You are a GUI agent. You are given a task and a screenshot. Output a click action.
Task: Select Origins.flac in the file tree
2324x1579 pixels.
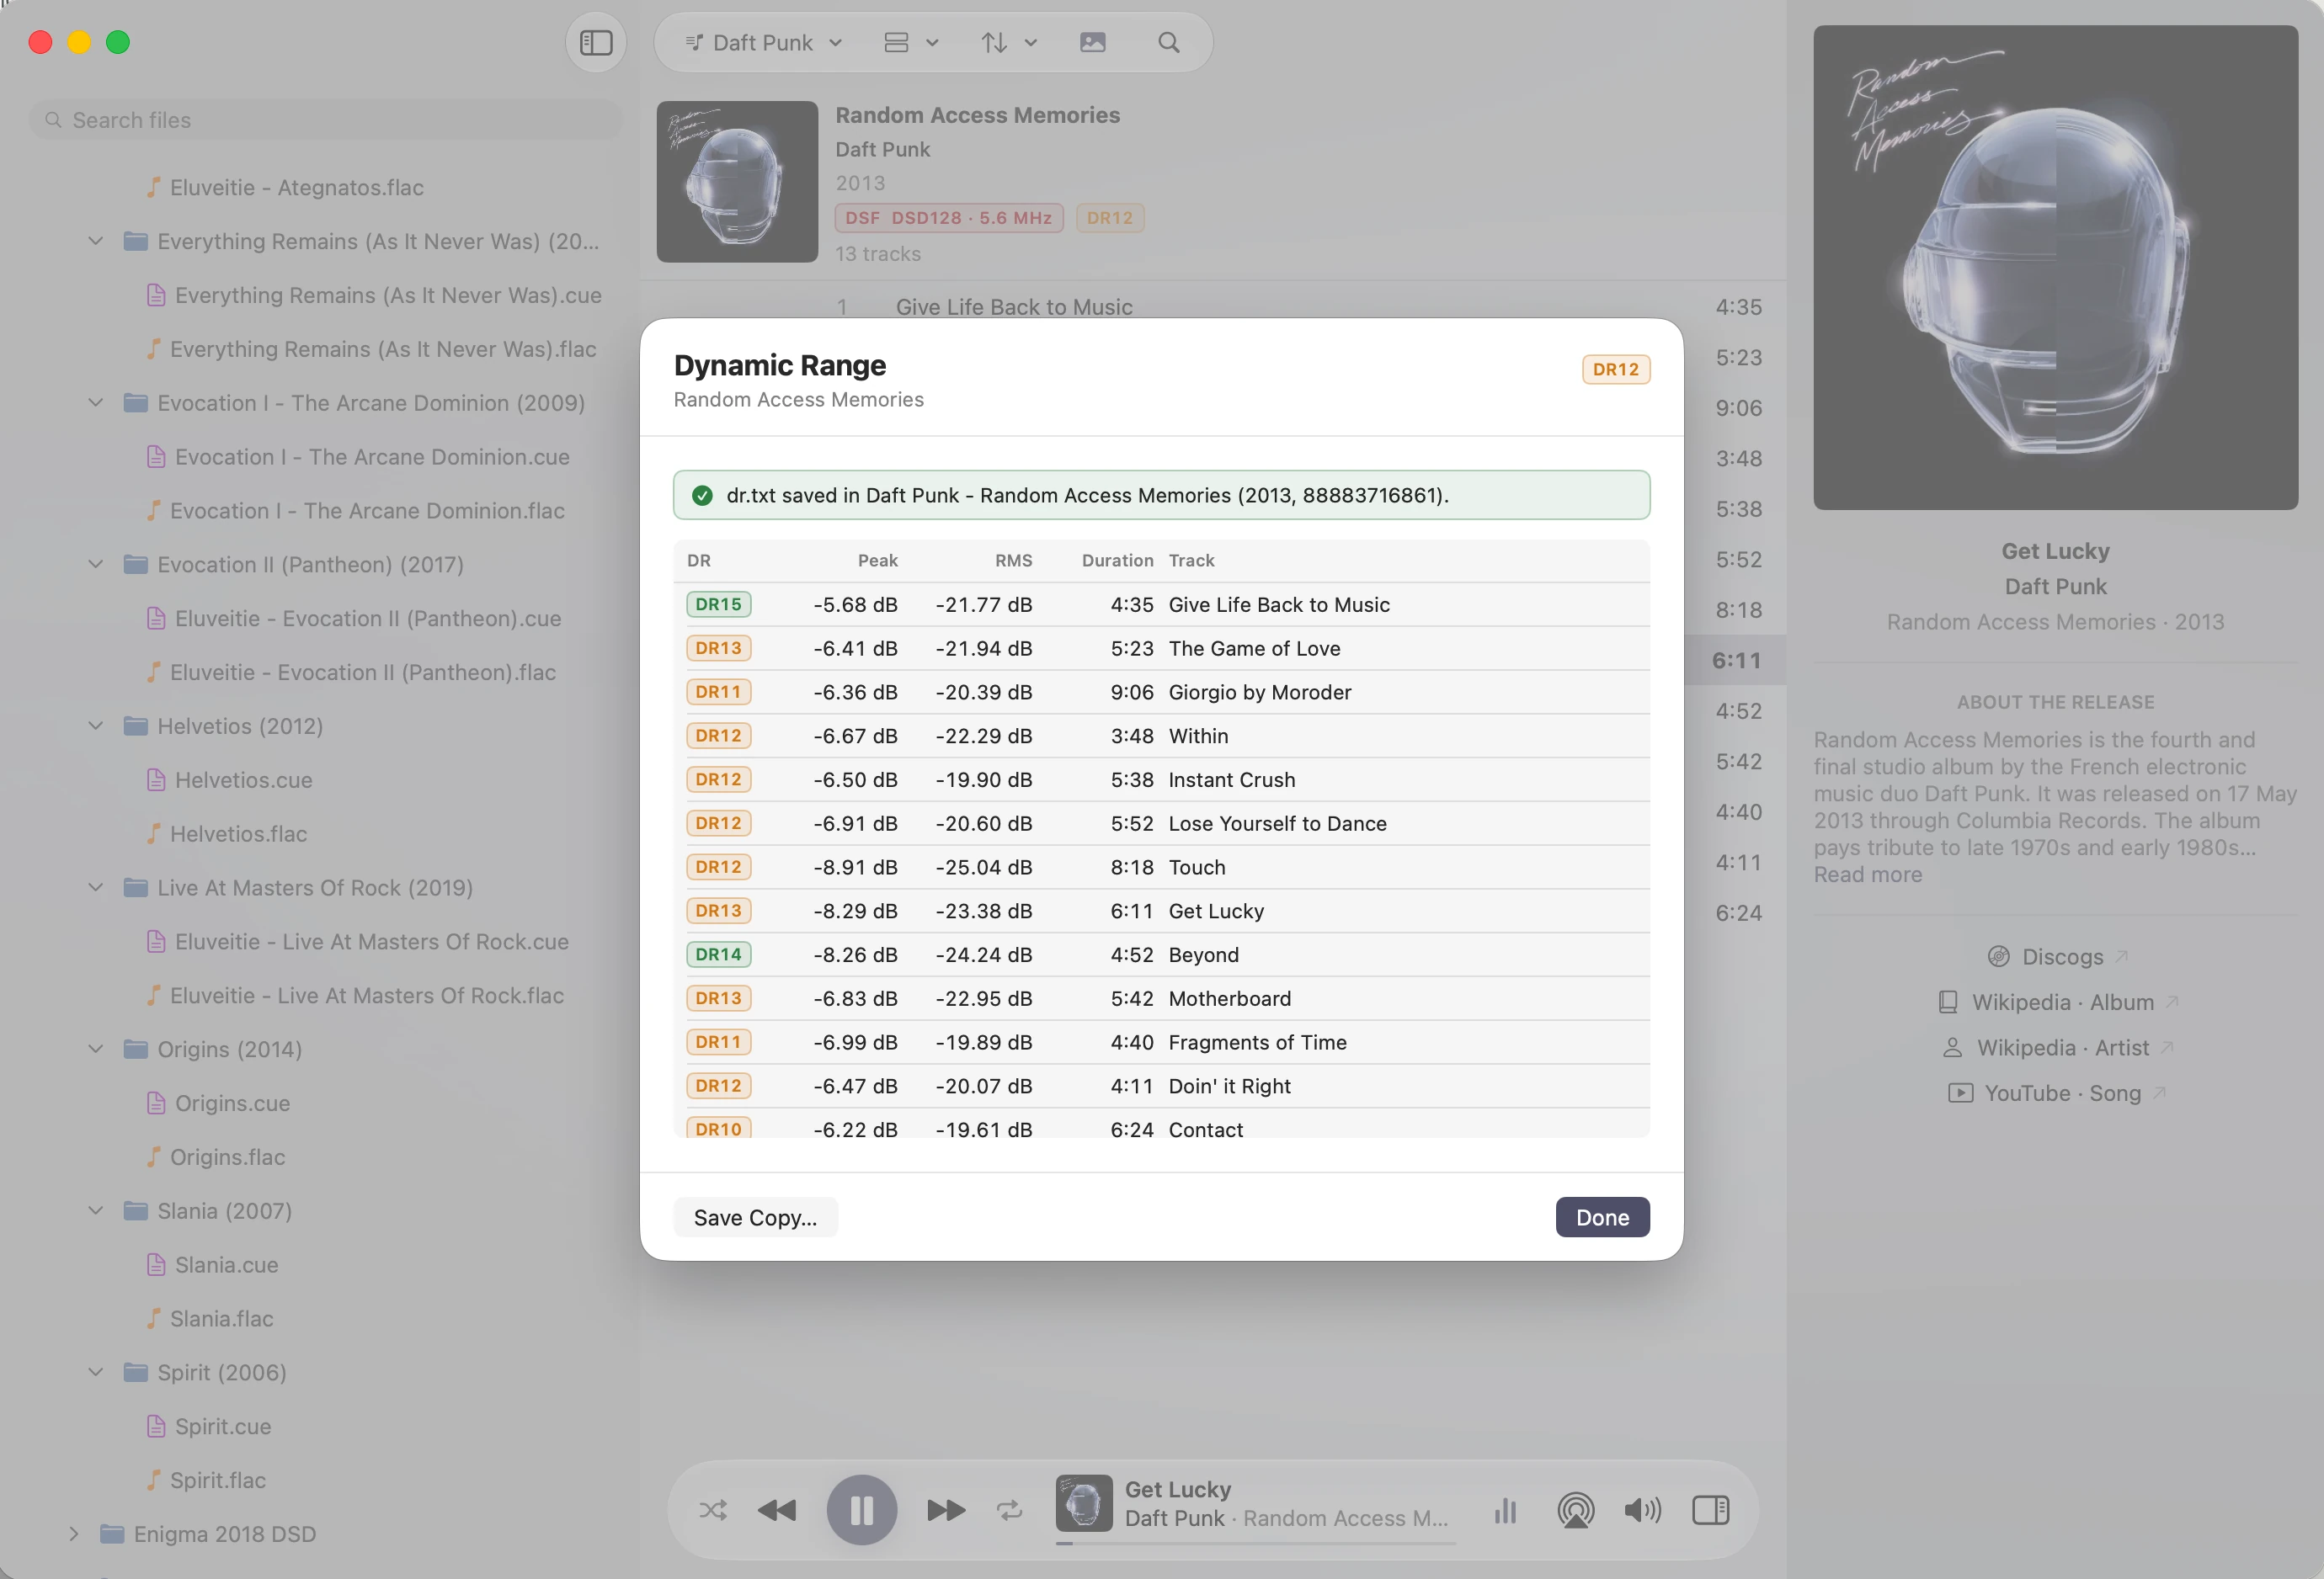click(x=227, y=1156)
